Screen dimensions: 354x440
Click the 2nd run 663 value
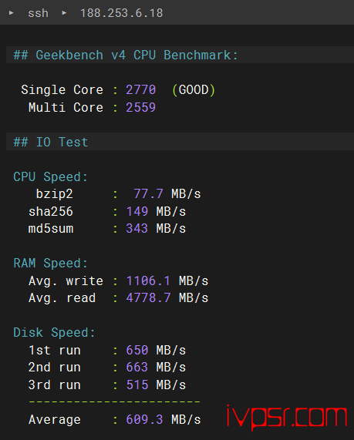137,367
